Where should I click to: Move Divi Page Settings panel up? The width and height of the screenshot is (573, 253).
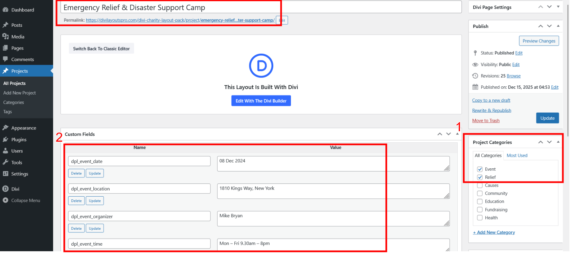click(x=541, y=7)
